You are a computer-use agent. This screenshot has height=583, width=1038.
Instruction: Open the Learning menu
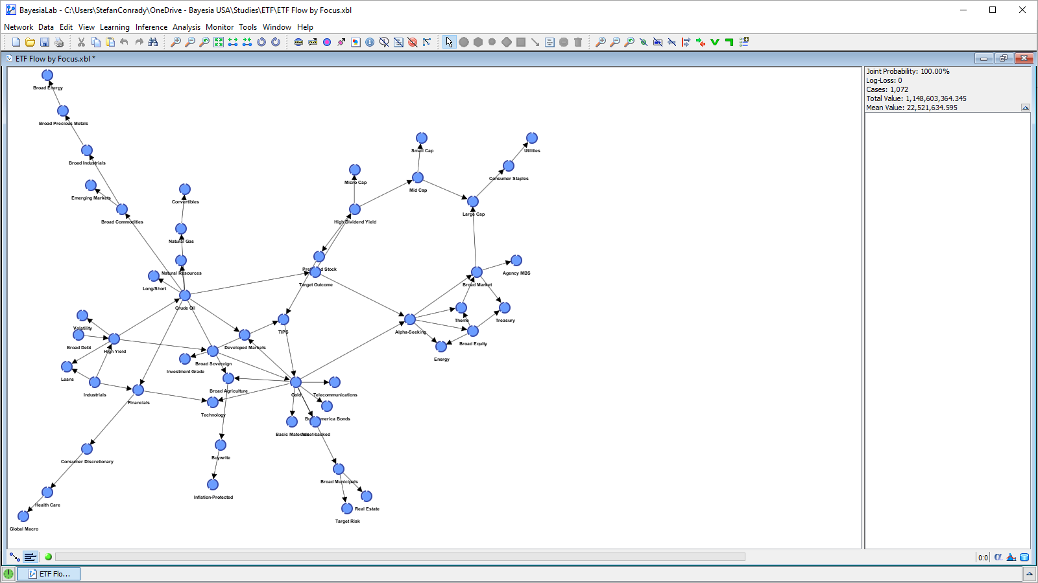[x=114, y=27]
